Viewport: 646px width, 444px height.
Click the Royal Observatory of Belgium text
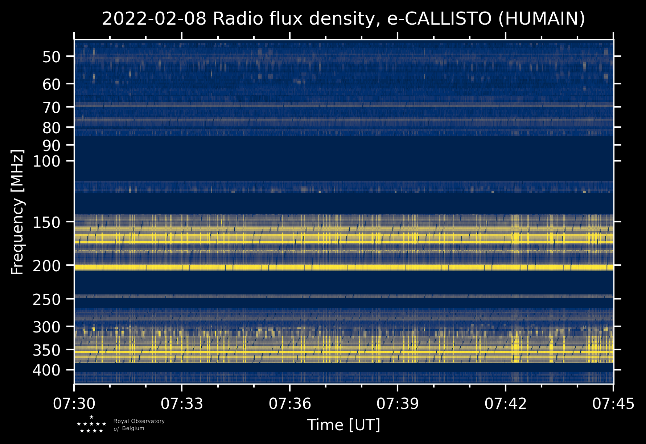click(139, 425)
